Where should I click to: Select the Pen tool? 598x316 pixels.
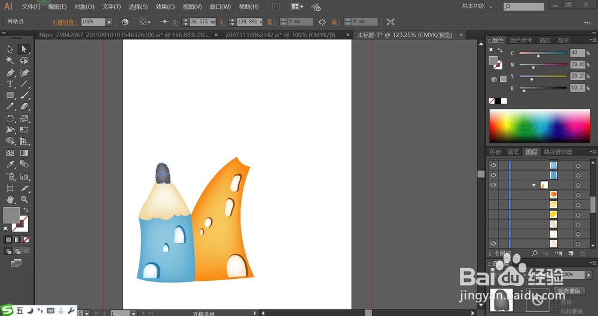[x=10, y=72]
